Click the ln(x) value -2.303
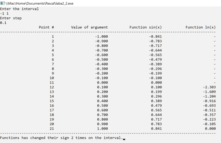The image size is (221, 143). point(209,87)
